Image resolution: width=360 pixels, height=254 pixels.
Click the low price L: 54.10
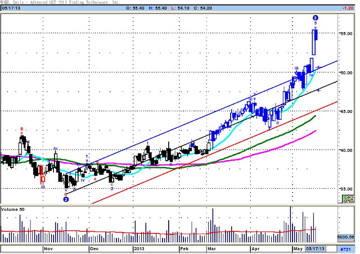point(180,8)
